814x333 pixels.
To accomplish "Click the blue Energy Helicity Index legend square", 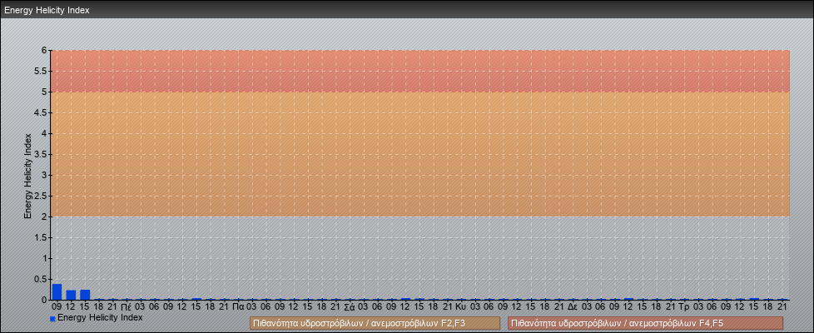I will (52, 319).
